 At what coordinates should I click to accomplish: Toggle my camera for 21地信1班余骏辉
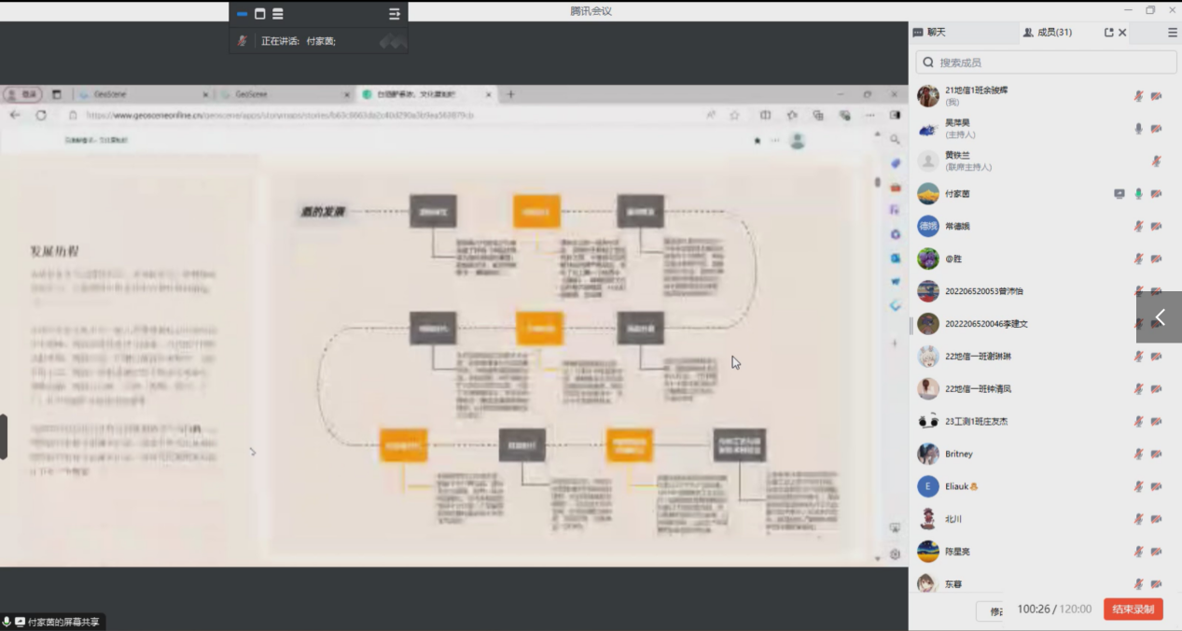pos(1156,96)
